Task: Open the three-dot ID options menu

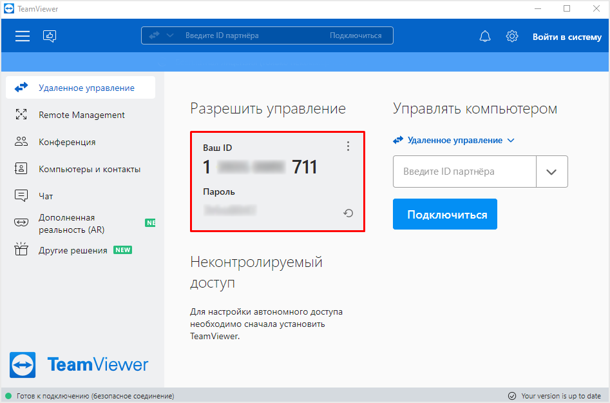Action: [x=348, y=146]
